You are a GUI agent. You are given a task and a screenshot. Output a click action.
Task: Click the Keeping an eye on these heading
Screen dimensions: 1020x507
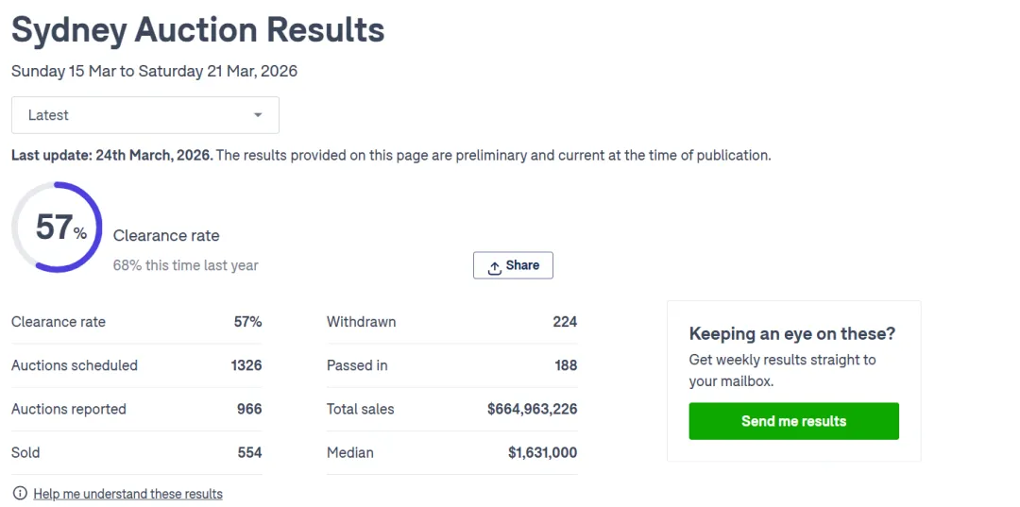(x=791, y=333)
